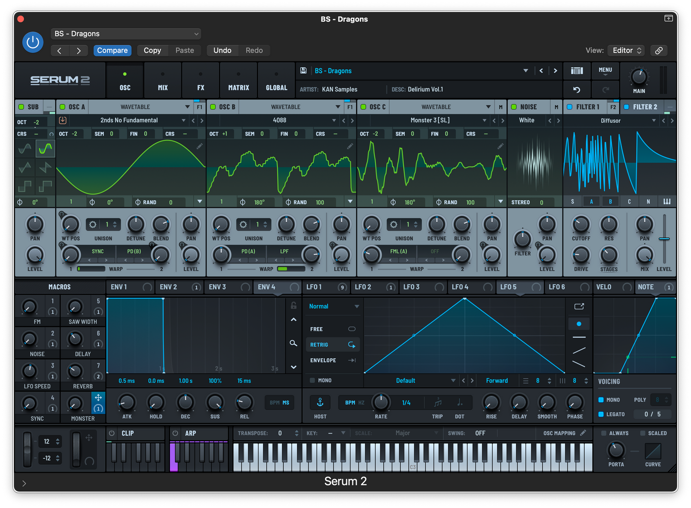691x508 pixels.
Task: Open OSC A unison settings gear
Action: click(x=93, y=225)
